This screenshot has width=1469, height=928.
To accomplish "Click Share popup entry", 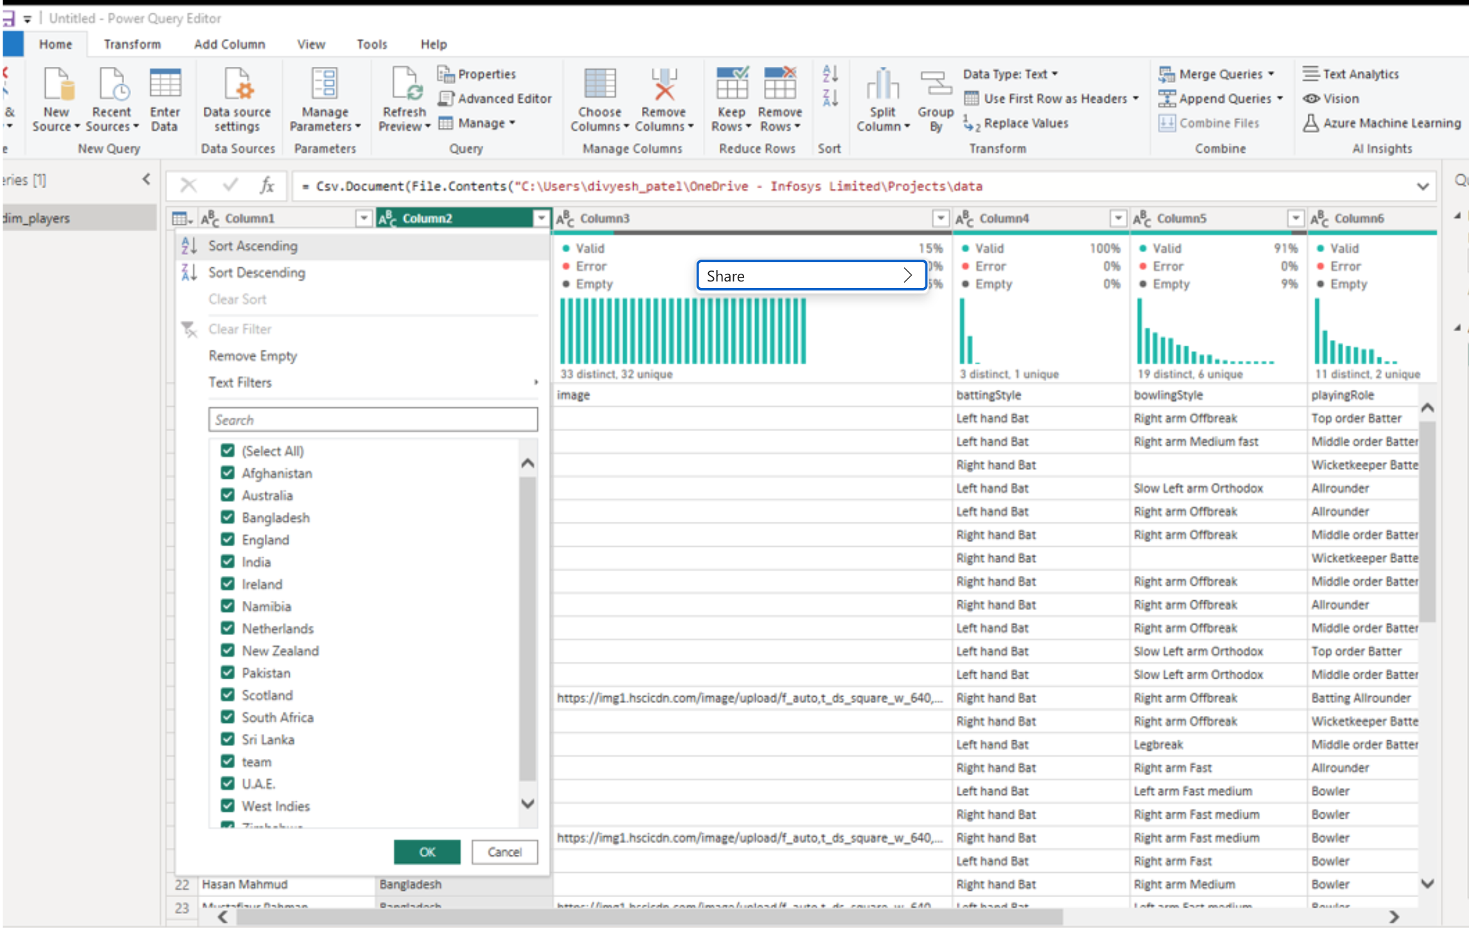I will click(x=812, y=276).
